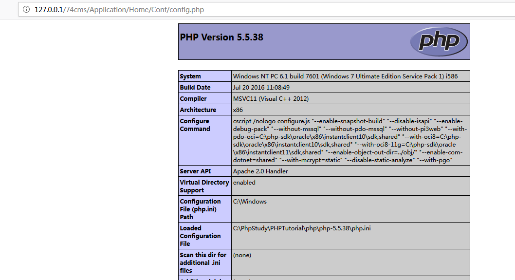Image resolution: width=515 pixels, height=280 pixels.
Task: Click the 'Apache 2.0 Handler' value
Action: pos(260,171)
